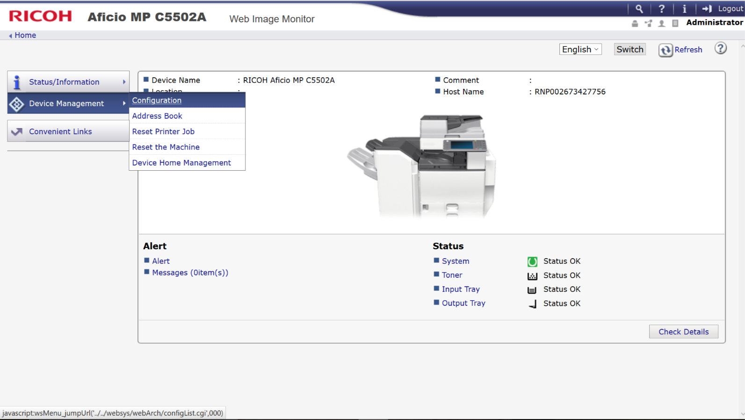Click the RICOH logo
Screen dimensions: 745x420
[41, 16]
